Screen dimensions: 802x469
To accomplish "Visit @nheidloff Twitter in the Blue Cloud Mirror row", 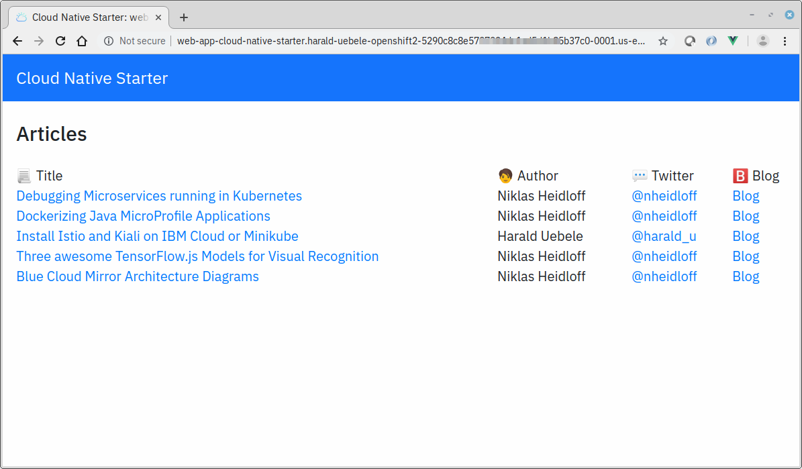I will 664,276.
